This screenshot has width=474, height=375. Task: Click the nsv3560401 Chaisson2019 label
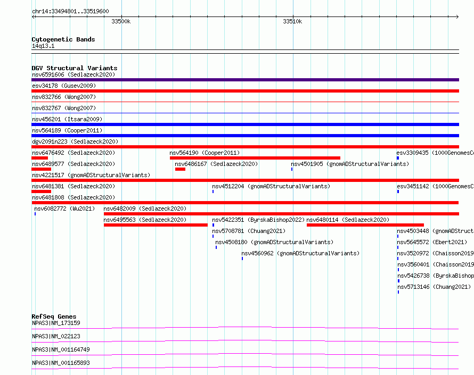click(436, 264)
